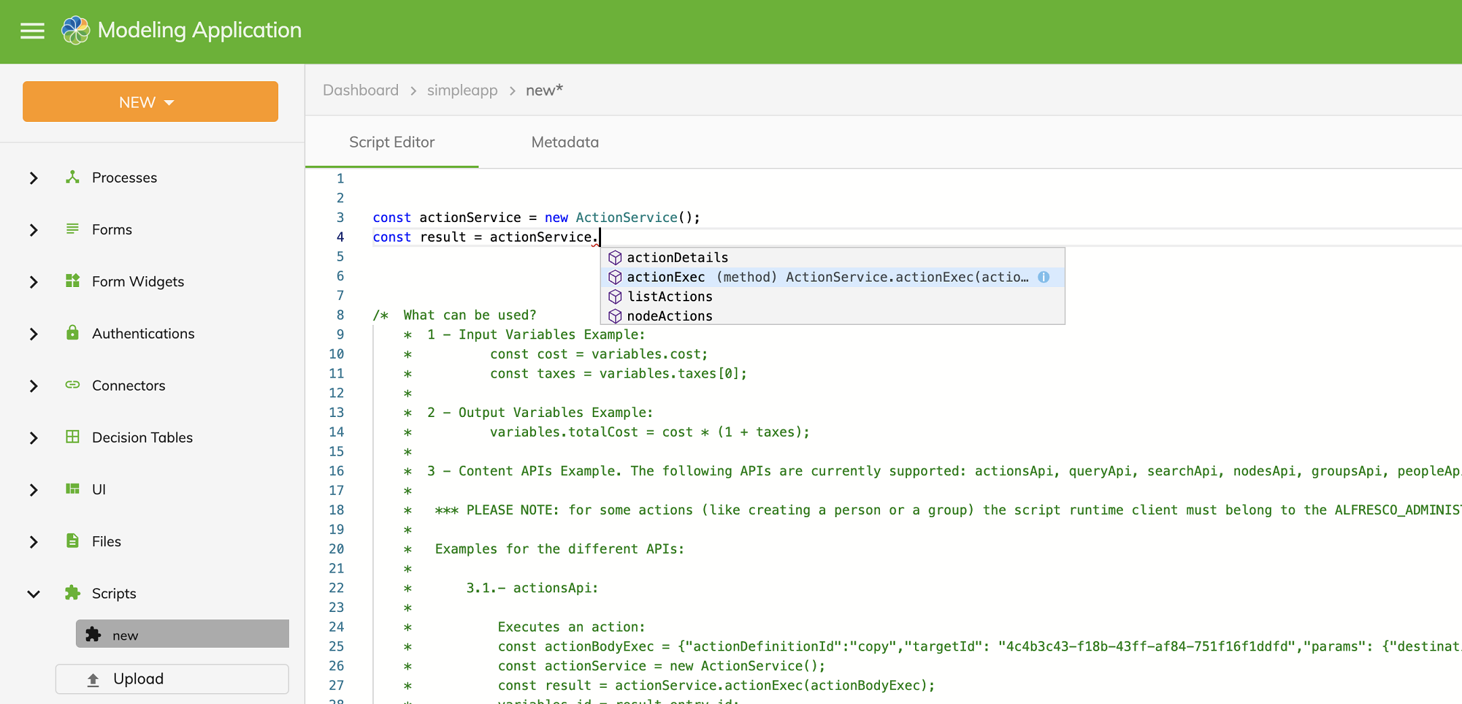
Task: Open the hamburger menu icon
Action: tap(32, 31)
